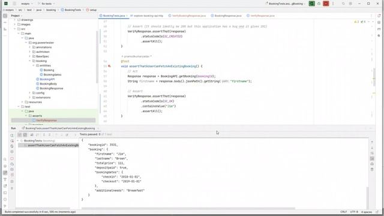Image resolution: width=384 pixels, height=216 pixels.
Task: Open the Maven 'm' tool window in right stripe
Action: click(x=379, y=29)
